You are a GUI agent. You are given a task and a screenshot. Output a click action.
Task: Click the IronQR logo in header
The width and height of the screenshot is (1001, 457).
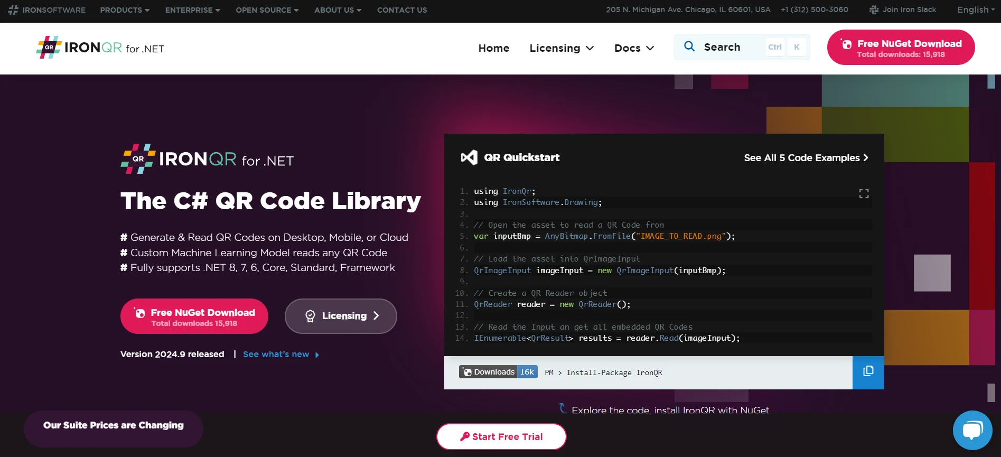point(100,48)
